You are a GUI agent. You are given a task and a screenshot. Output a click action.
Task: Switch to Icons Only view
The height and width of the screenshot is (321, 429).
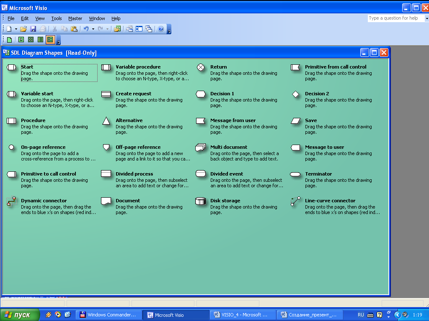coord(31,40)
